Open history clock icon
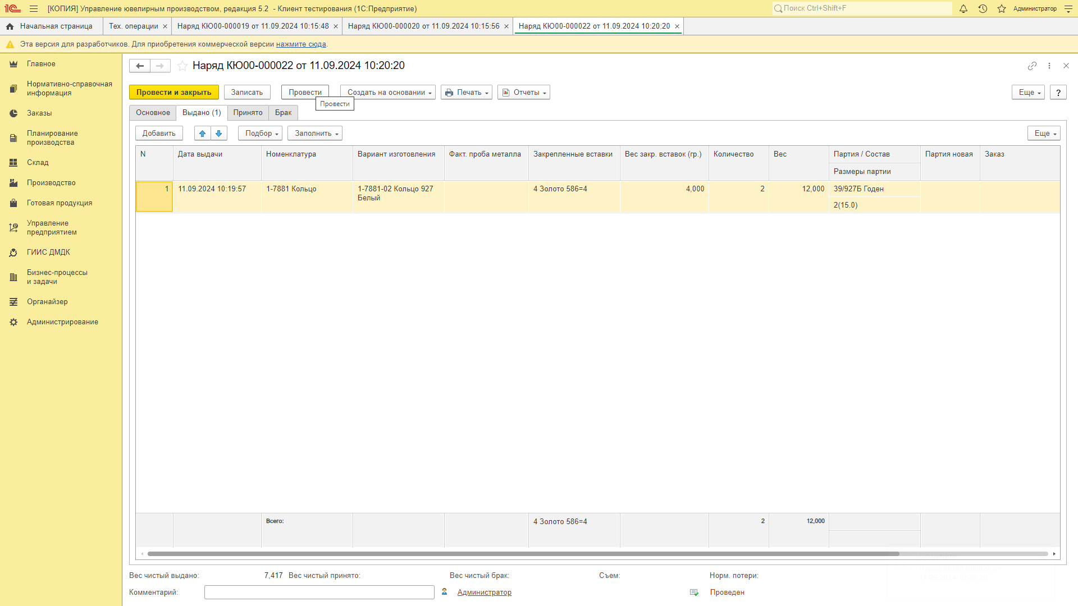This screenshot has height=606, width=1078. 983,8
